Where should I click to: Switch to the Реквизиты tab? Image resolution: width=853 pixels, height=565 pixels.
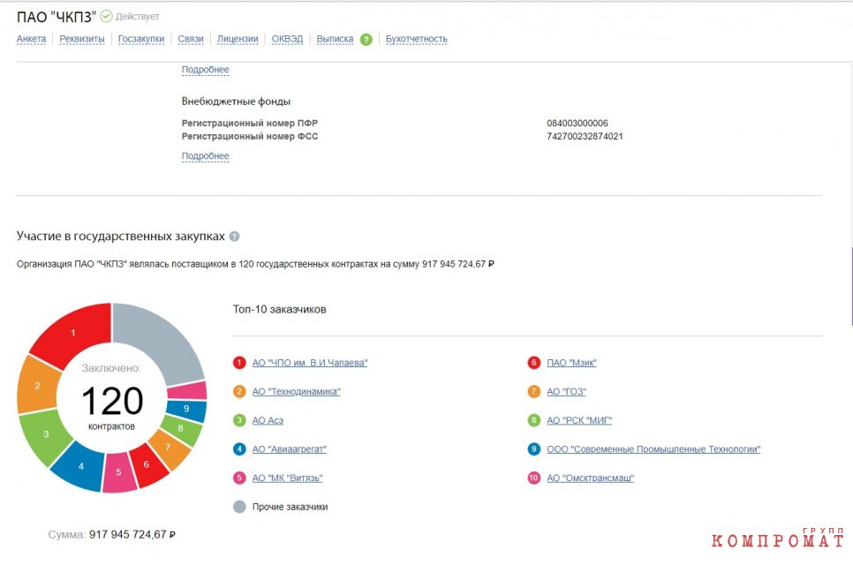pos(81,39)
